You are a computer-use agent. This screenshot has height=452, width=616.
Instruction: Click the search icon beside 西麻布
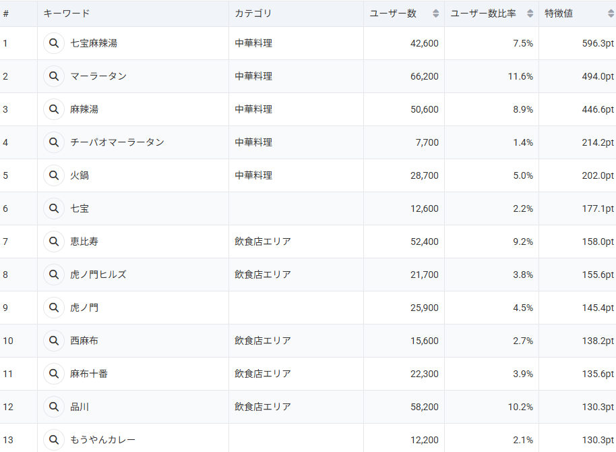pos(54,341)
